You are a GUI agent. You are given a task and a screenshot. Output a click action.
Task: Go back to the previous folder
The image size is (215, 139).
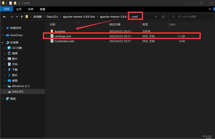pyautogui.click(x=5, y=17)
